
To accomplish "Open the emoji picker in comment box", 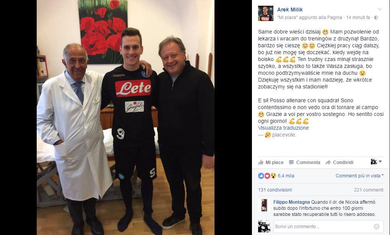I will point(377,226).
